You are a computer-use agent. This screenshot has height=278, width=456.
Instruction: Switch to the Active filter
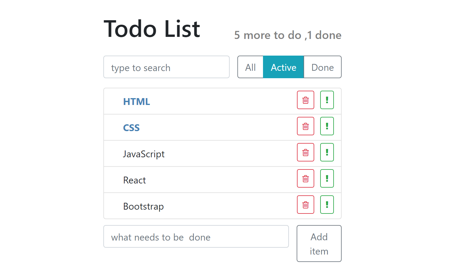(283, 67)
